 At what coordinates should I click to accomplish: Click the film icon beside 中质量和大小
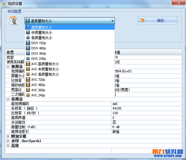click(28, 32)
